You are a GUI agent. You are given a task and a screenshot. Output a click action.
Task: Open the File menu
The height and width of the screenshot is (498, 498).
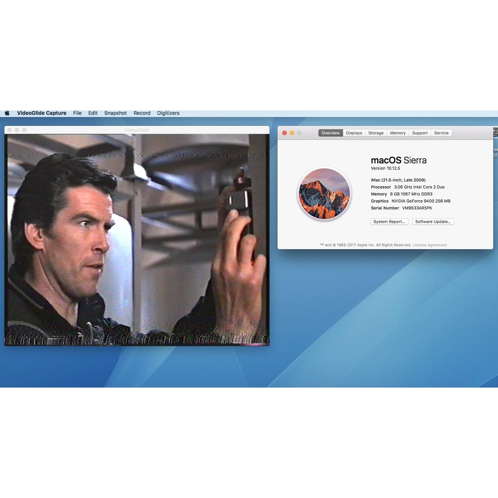pos(77,113)
